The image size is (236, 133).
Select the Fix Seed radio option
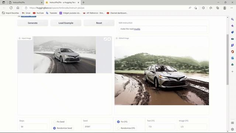59,122
